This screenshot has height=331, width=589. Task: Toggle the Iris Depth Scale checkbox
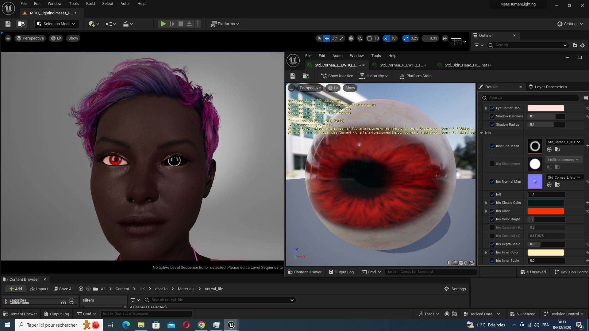[x=492, y=244]
